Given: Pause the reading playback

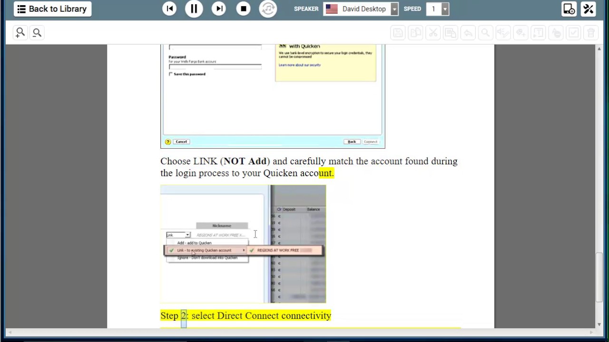Looking at the screenshot, I should [194, 9].
